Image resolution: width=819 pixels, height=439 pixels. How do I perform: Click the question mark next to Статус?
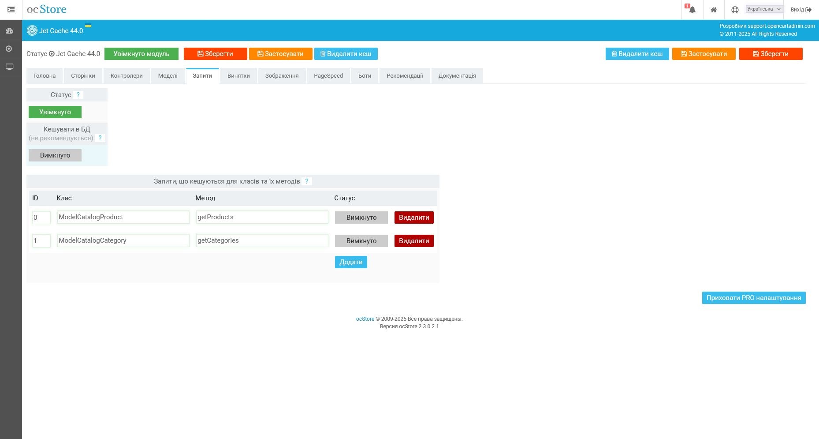point(78,95)
